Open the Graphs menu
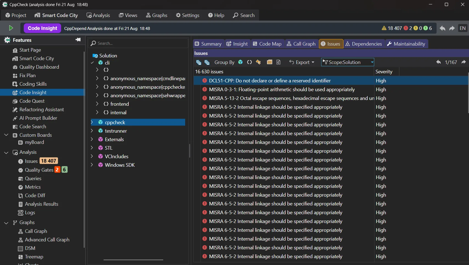469x265 pixels. coord(157,15)
